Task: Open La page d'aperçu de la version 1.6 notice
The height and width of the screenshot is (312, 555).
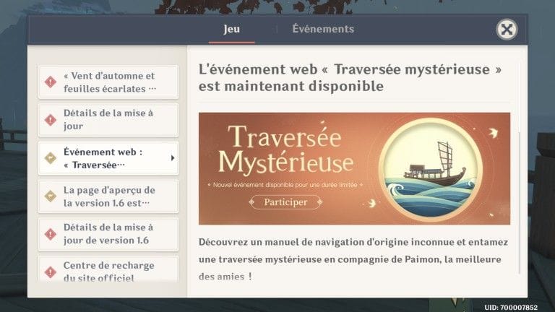Action: coord(108,196)
